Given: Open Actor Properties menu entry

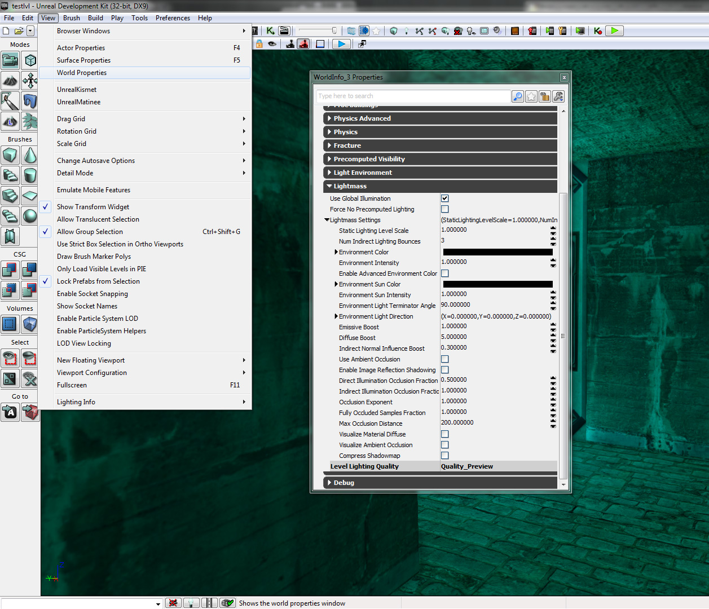Looking at the screenshot, I should pyautogui.click(x=145, y=48).
